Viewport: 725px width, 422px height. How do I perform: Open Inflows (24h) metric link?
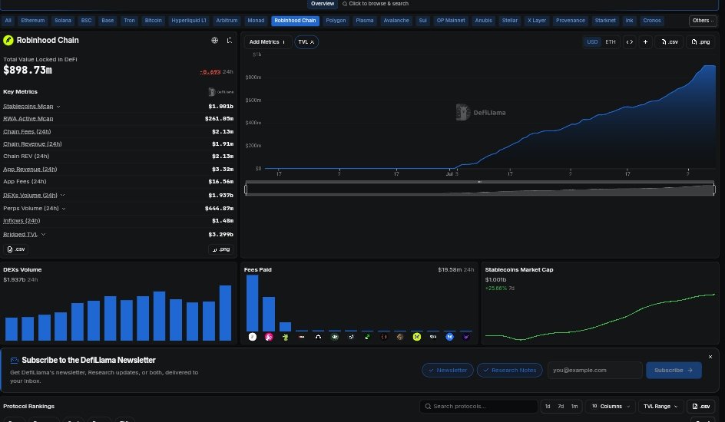point(22,221)
